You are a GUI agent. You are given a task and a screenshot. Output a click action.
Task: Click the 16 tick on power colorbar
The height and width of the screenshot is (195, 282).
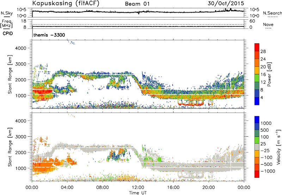click(263, 75)
